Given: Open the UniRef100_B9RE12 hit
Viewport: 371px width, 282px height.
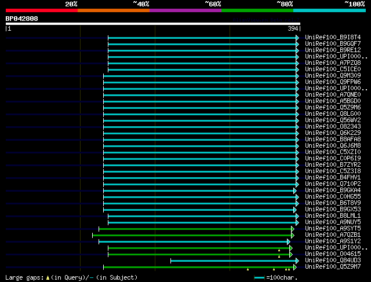Looking at the screenshot, I should [333, 50].
